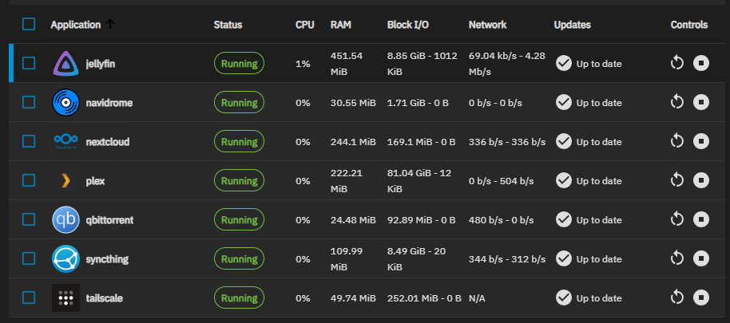Viewport: 730px width, 323px height.
Task: Select the navidrome application name
Action: (x=109, y=103)
